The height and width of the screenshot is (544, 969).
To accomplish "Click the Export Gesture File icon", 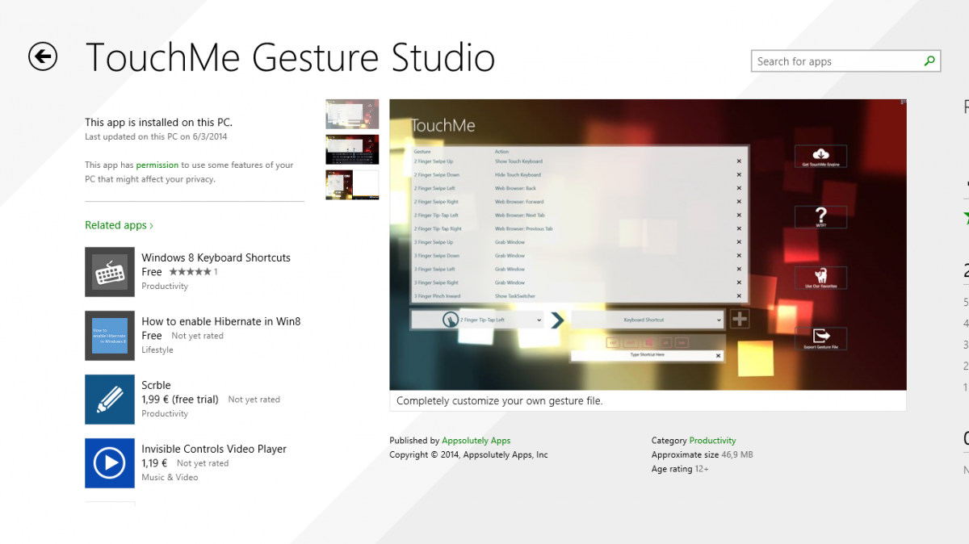I will point(820,338).
